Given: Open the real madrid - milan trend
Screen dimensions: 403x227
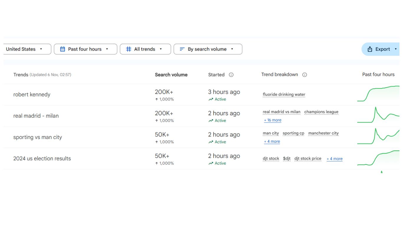Looking at the screenshot, I should 36,116.
